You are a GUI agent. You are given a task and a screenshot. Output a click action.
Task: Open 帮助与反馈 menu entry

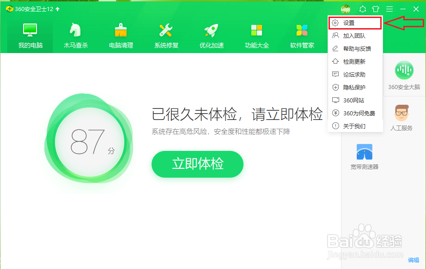[355, 48]
